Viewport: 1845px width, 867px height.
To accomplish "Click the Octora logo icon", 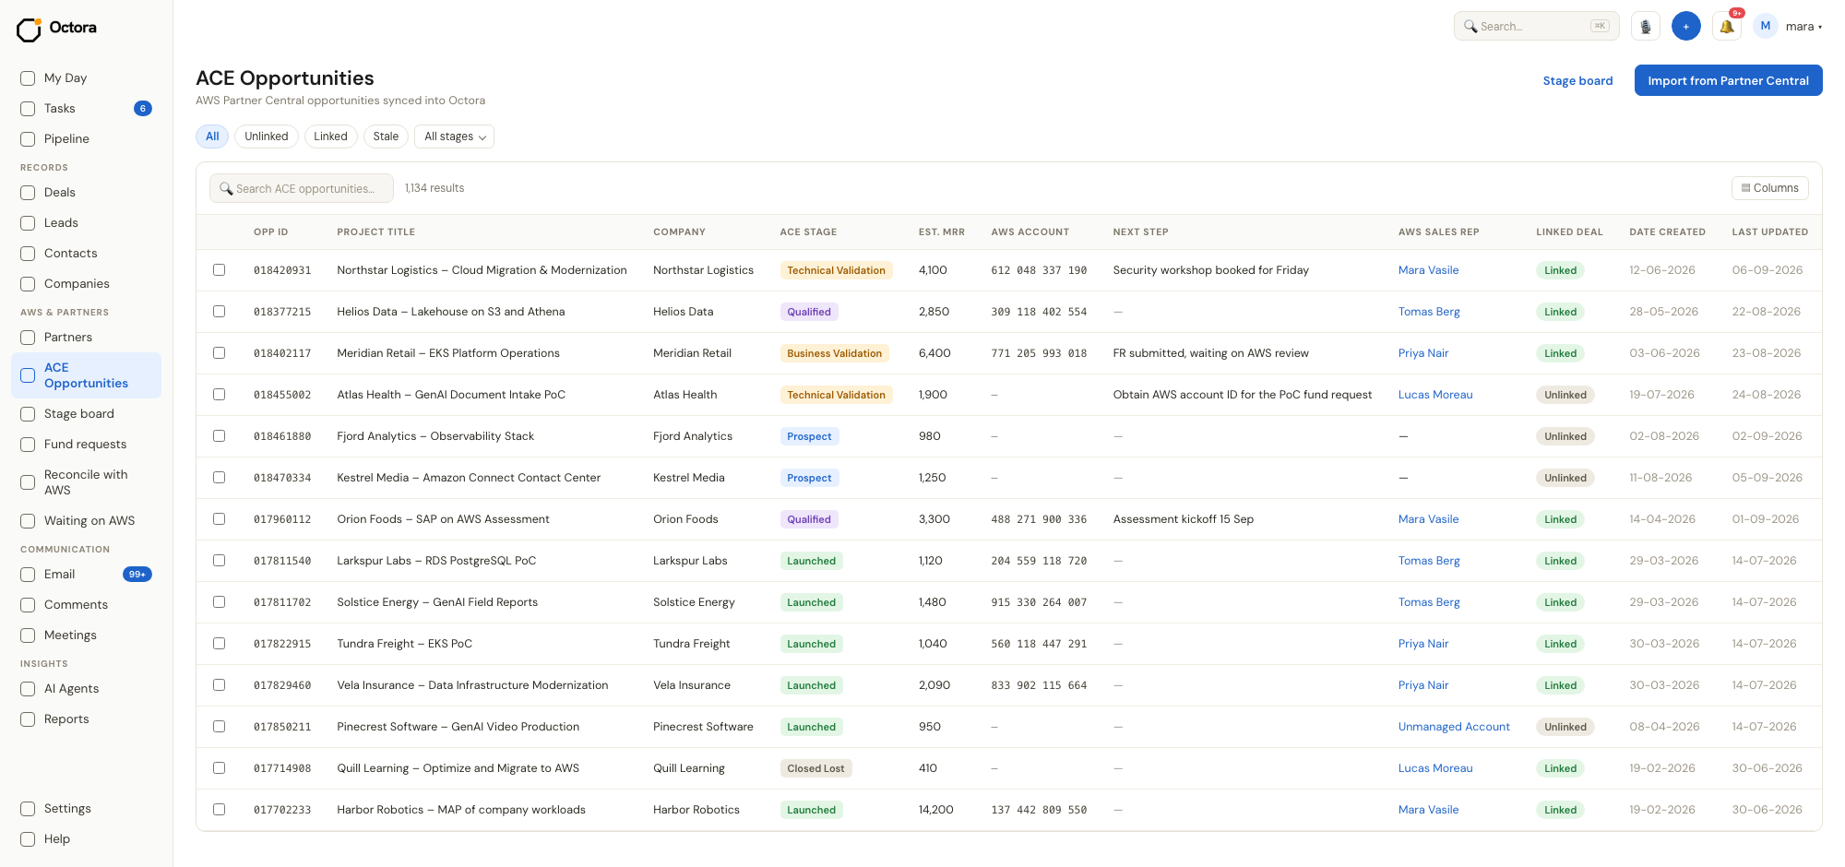I will [29, 30].
